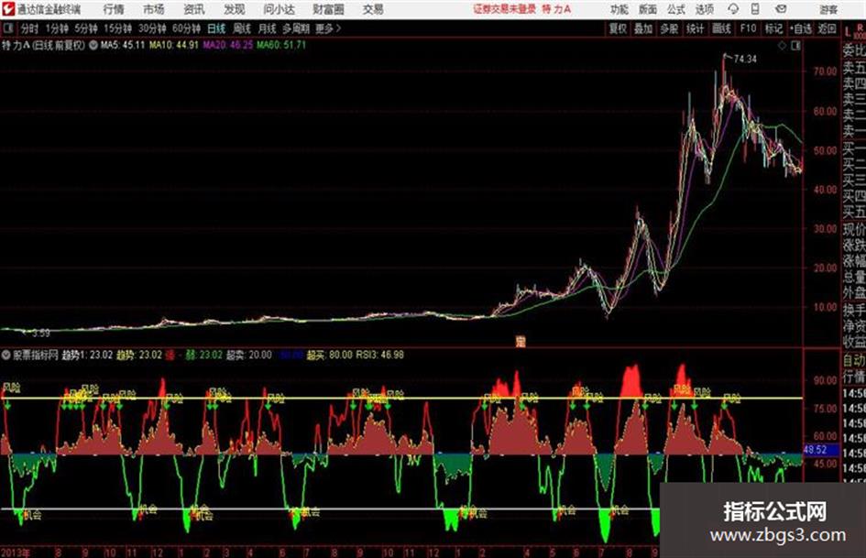The width and height of the screenshot is (866, 558).
Task: Click the 游客 guest account label
Action: point(828,9)
